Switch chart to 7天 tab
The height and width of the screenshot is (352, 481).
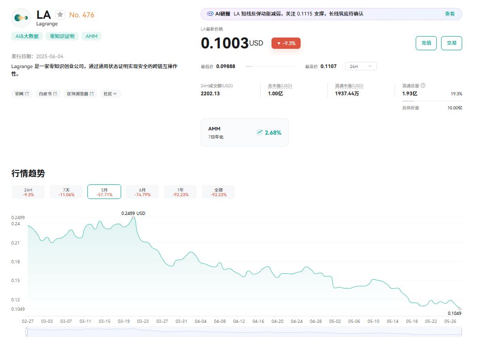pos(66,192)
